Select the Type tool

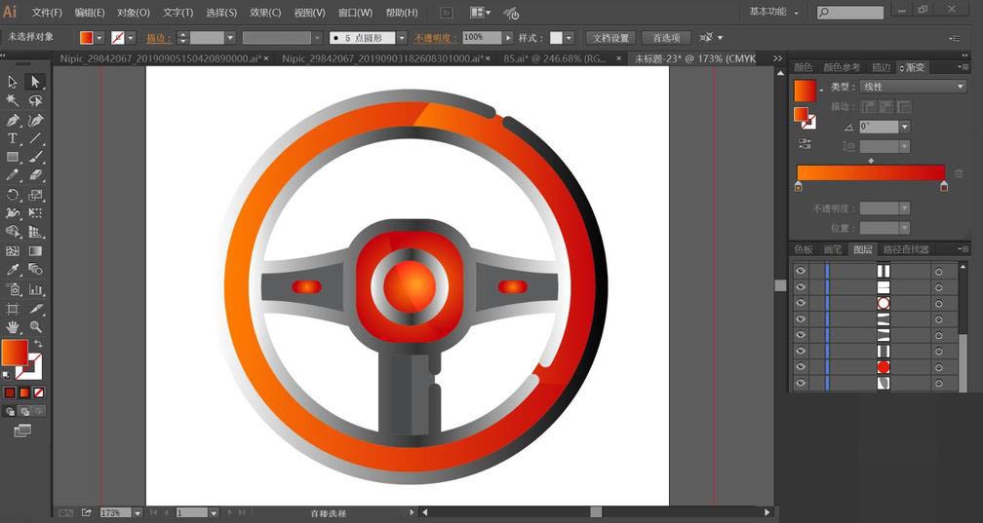point(13,138)
